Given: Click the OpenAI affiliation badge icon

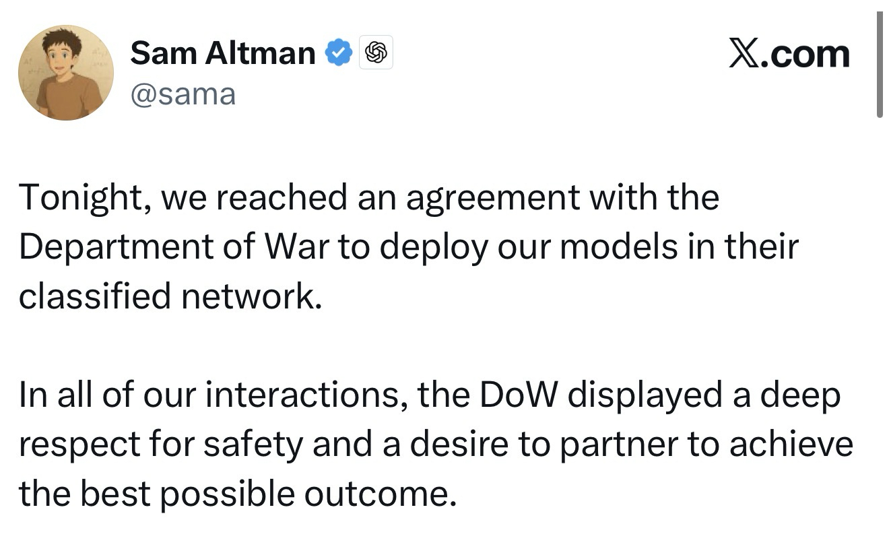Looking at the screenshot, I should [376, 53].
